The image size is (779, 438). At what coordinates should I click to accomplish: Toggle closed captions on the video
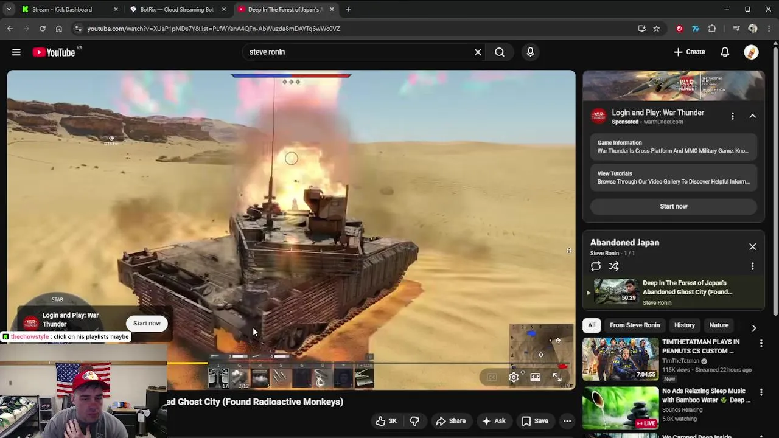pyautogui.click(x=492, y=377)
